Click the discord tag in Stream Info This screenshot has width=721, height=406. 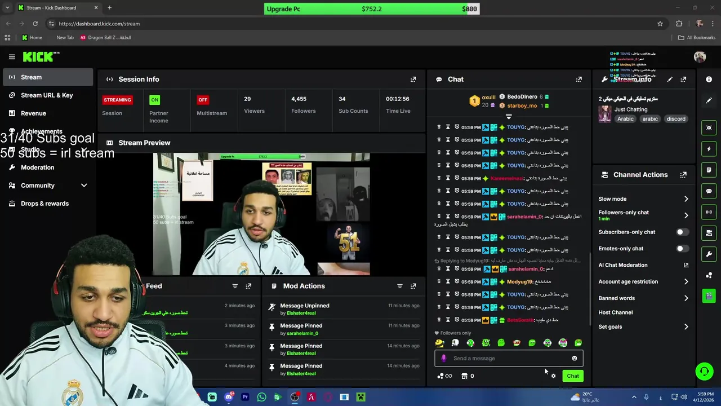point(676,119)
